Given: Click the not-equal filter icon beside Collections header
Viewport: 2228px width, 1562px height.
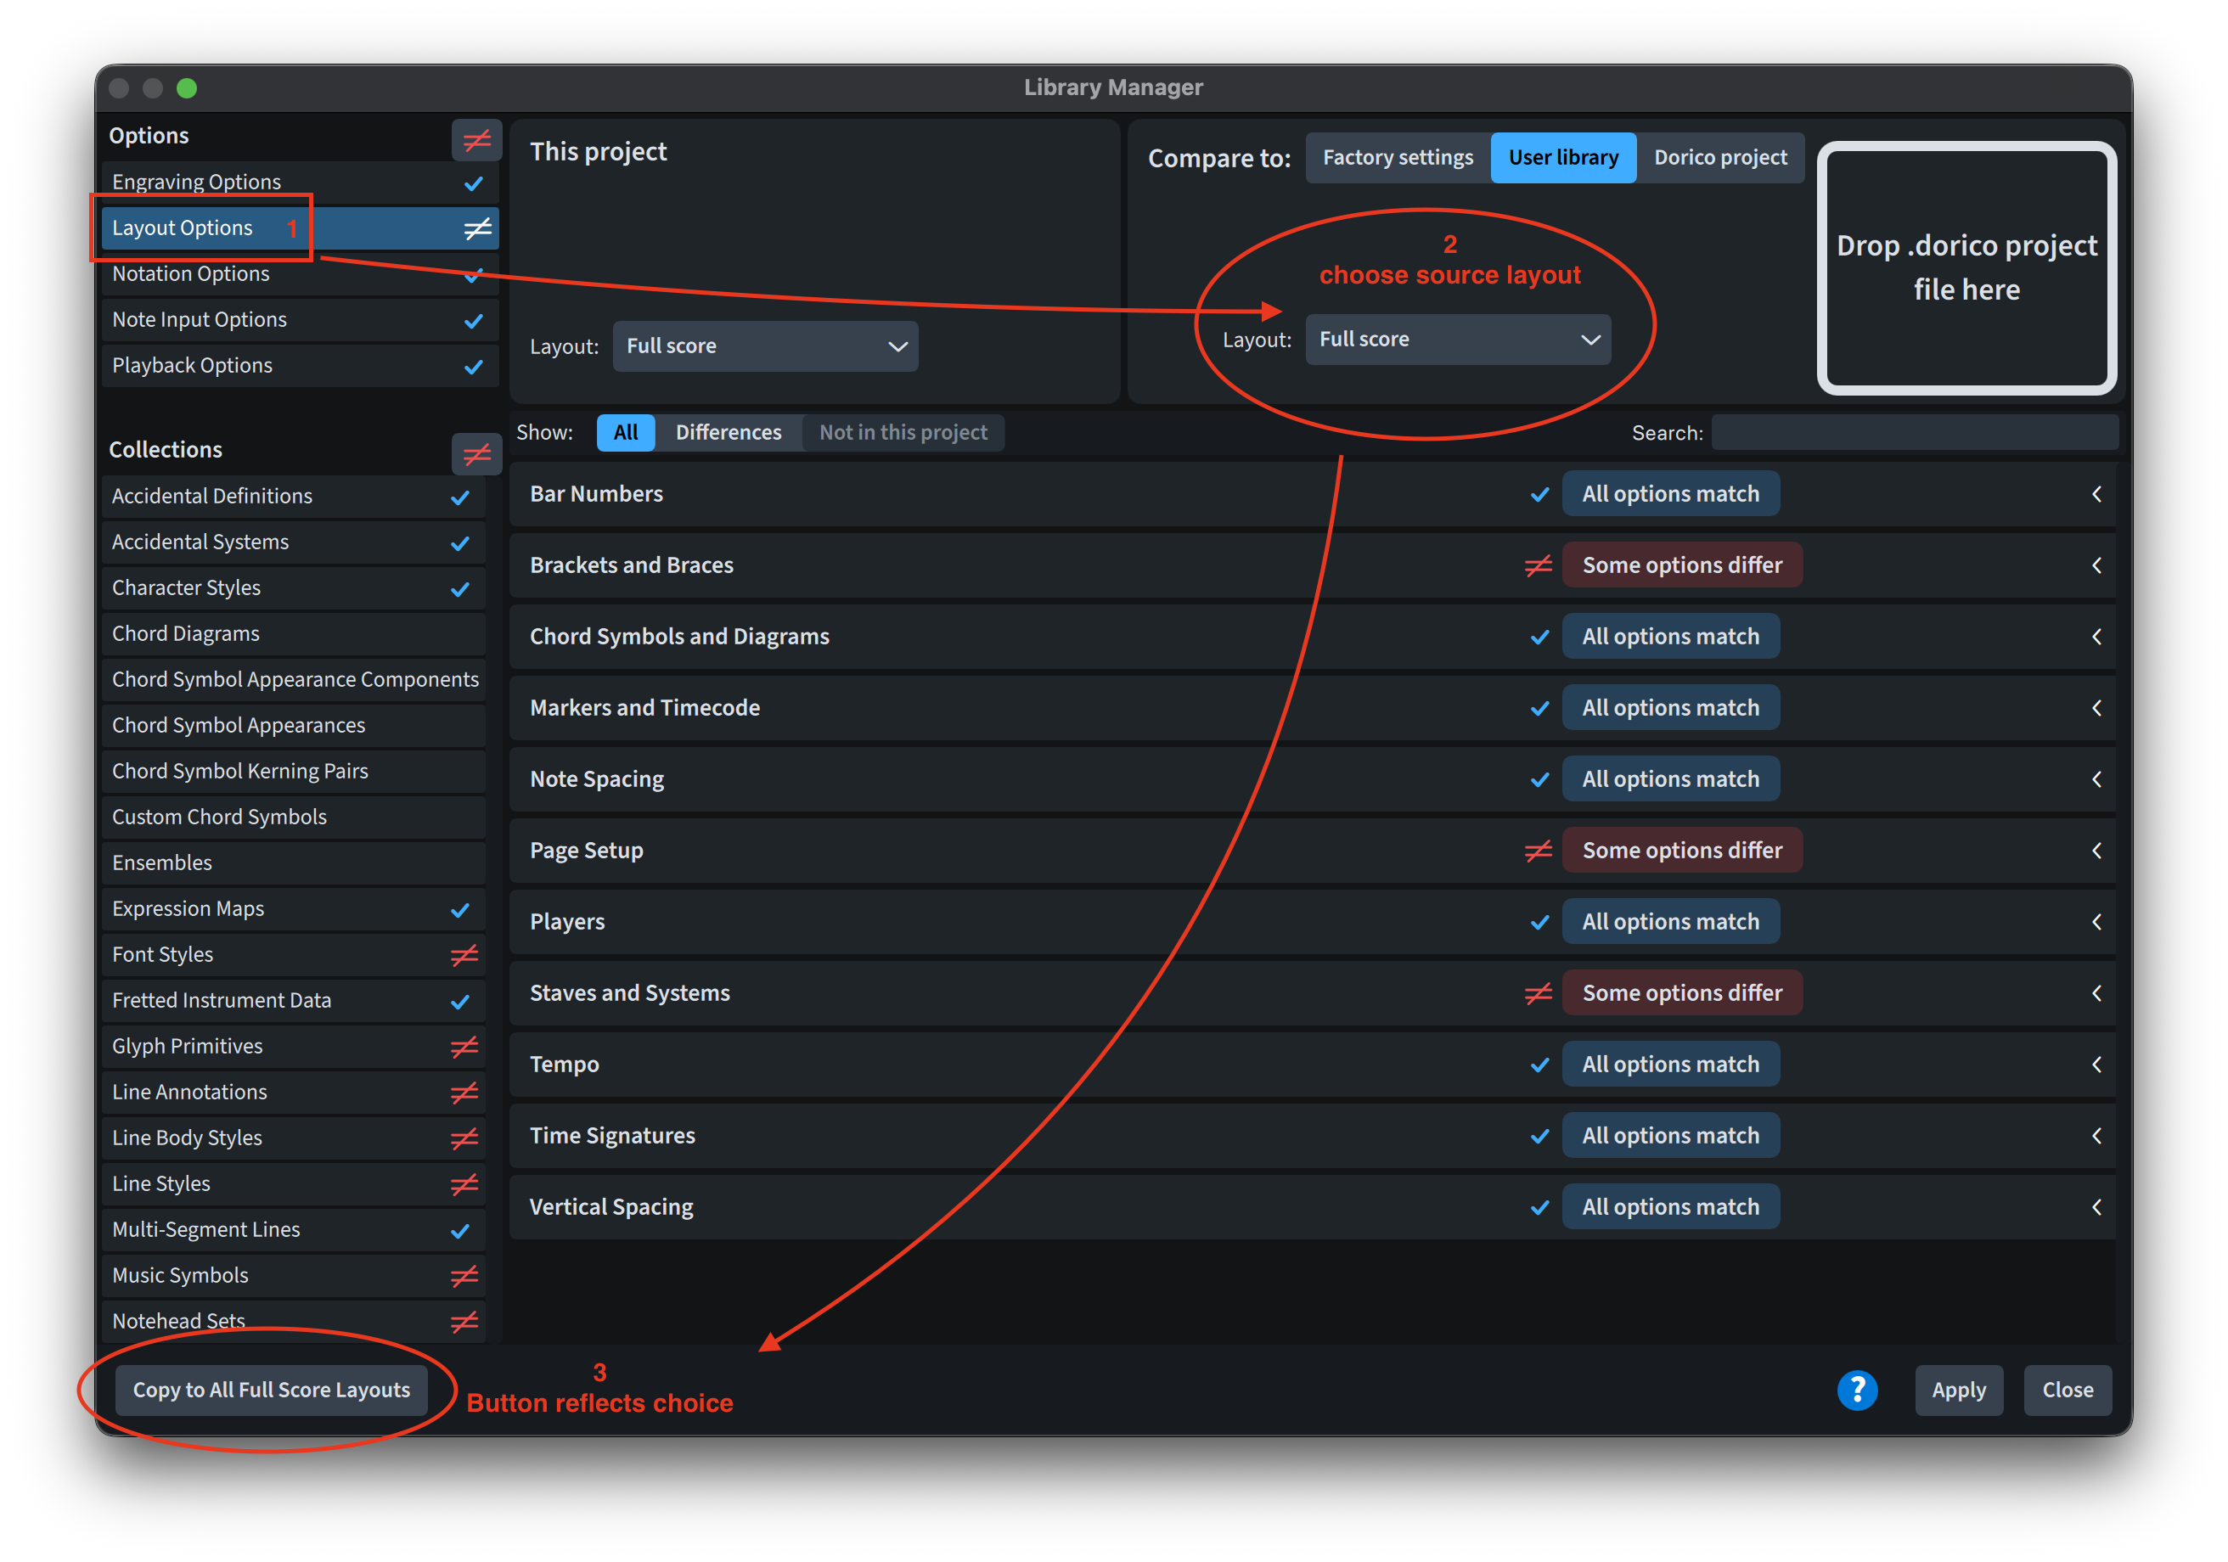Looking at the screenshot, I should 476,454.
